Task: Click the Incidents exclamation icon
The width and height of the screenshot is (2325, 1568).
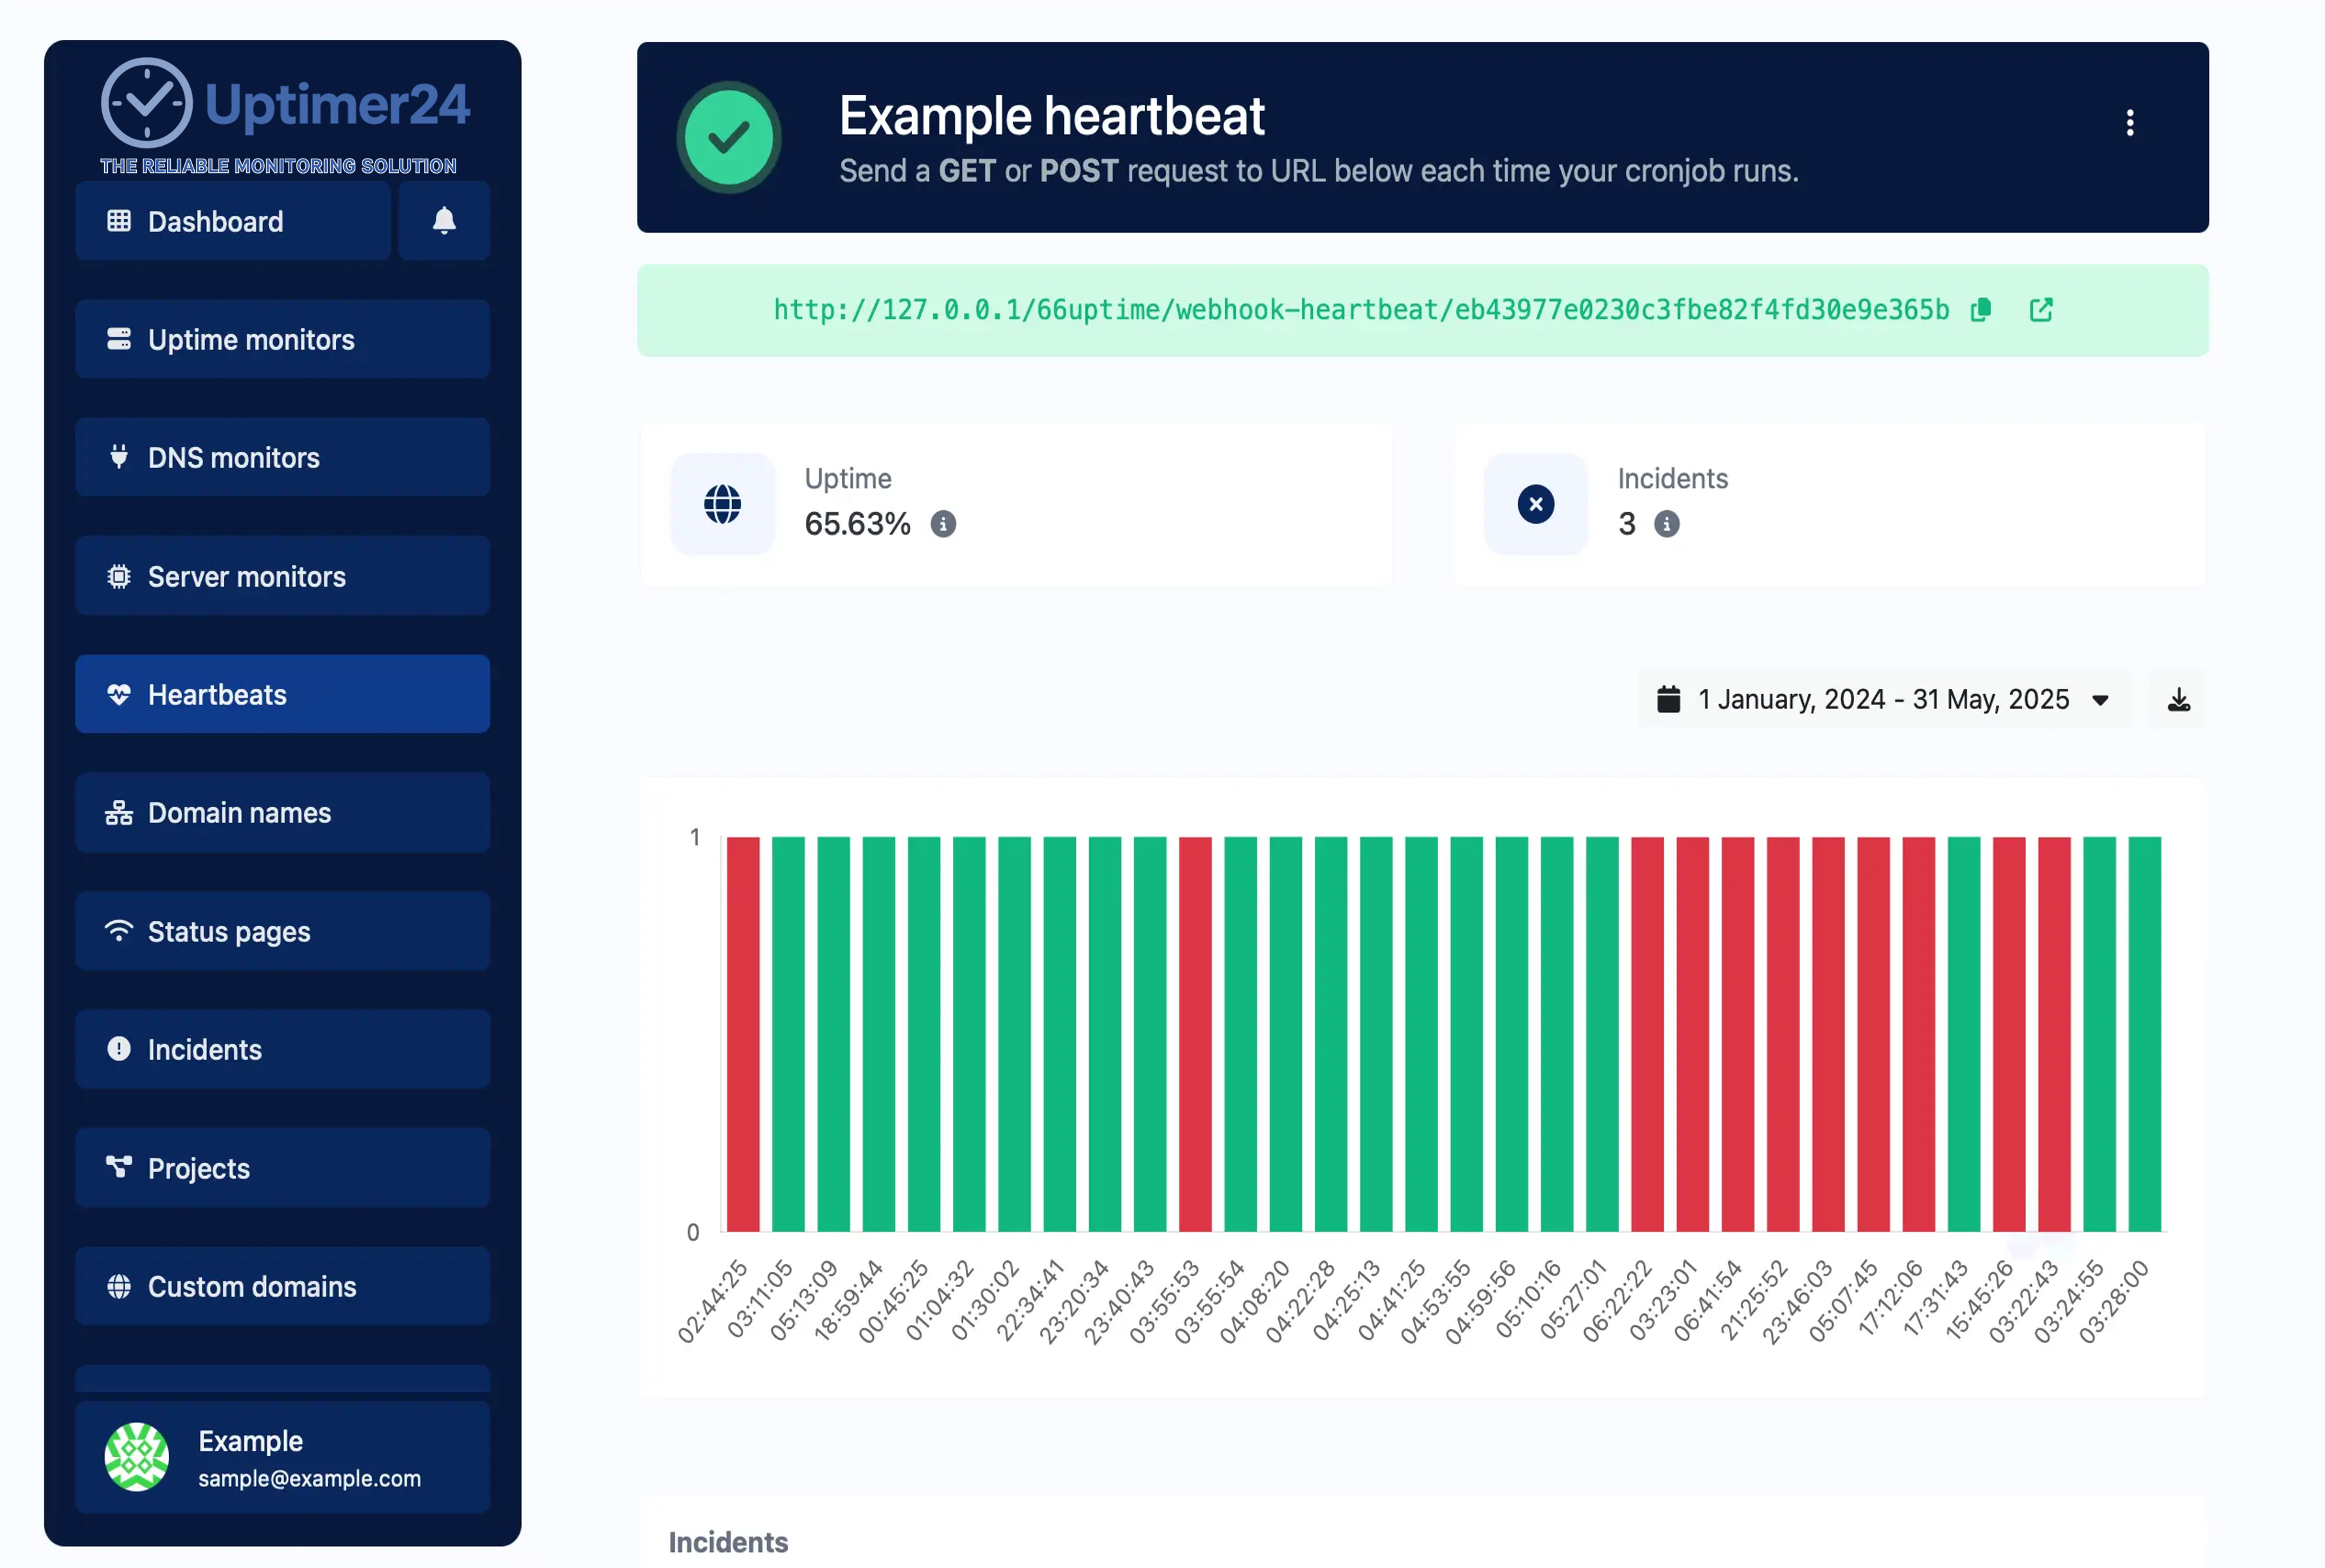Action: pyautogui.click(x=119, y=1049)
